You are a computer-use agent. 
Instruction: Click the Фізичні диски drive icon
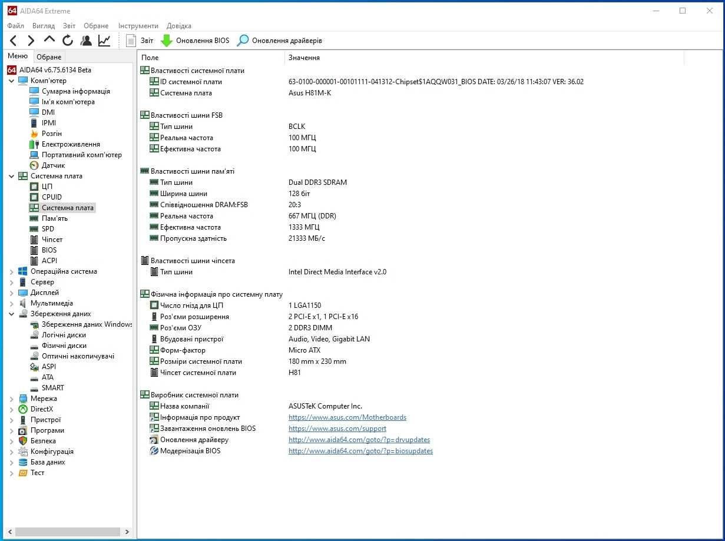click(34, 346)
